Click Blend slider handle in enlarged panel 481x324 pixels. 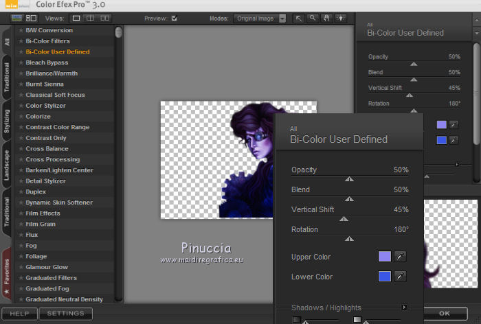click(x=349, y=199)
